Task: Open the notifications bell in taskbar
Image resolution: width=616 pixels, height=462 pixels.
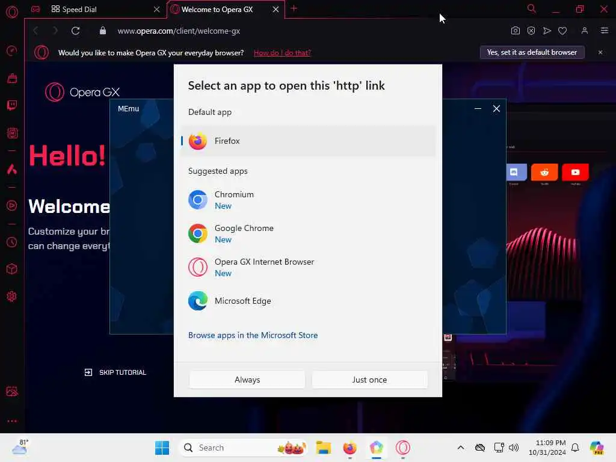Action: coord(574,448)
